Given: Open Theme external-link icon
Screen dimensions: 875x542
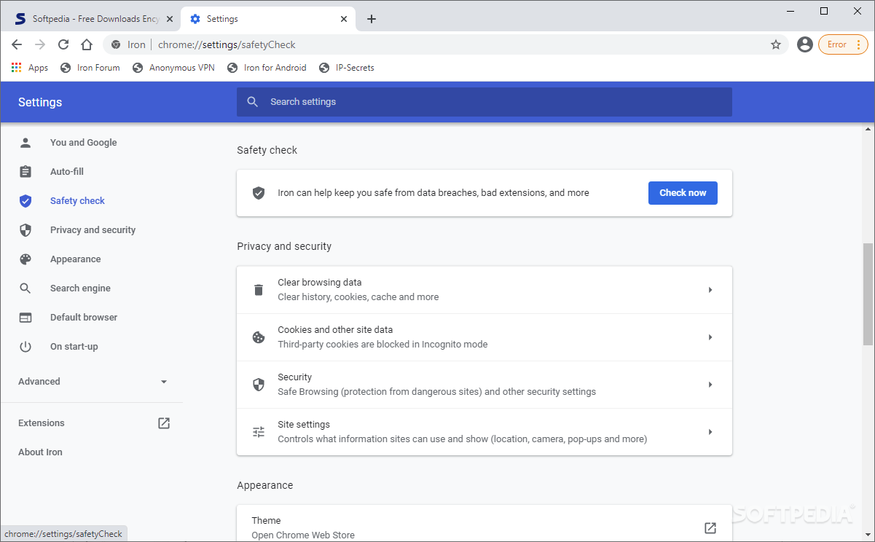Looking at the screenshot, I should coord(710,528).
